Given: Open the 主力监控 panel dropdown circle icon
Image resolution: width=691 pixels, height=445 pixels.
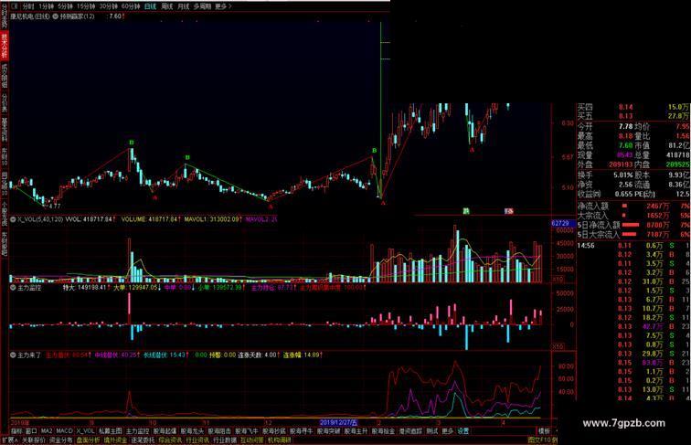Looking at the screenshot, I should click(x=13, y=288).
